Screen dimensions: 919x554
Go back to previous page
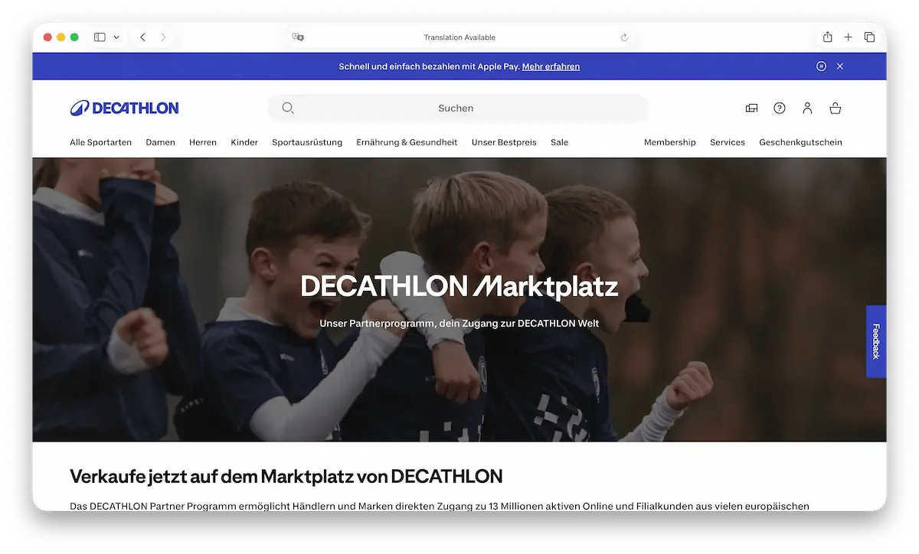click(142, 37)
